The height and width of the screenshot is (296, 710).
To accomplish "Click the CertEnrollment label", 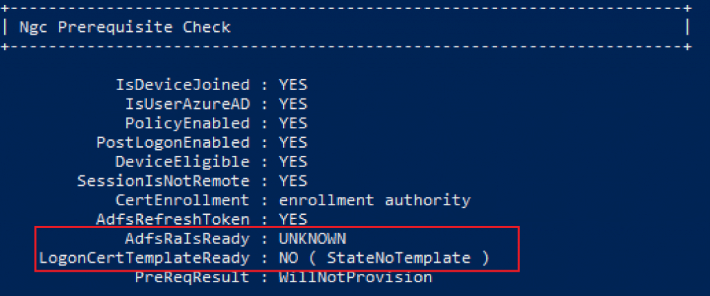I will tap(182, 200).
